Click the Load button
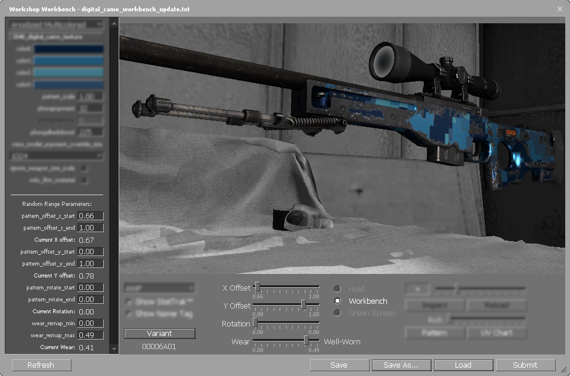The height and width of the screenshot is (376, 570). 463,365
